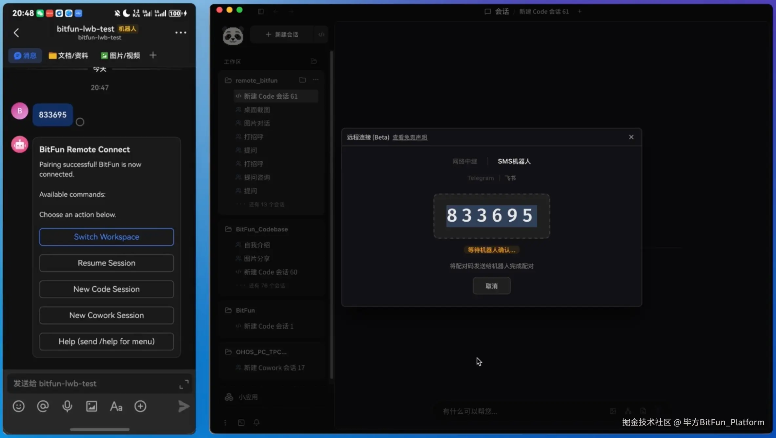The width and height of the screenshot is (776, 438).
Task: Open the emoji picker in phone chat
Action: (19, 407)
